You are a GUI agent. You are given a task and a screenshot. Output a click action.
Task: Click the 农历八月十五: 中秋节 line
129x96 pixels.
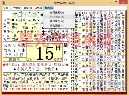pyautogui.click(x=36, y=69)
